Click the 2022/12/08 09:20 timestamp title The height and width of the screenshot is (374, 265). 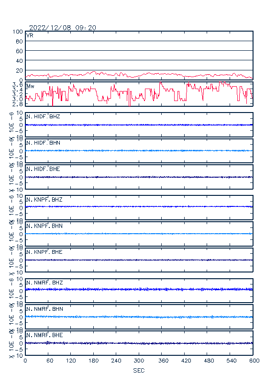tap(63, 28)
